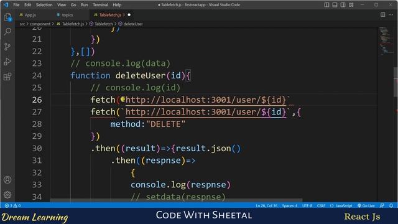Open the Run menu
This screenshot has height=224, width=398.
(x=85, y=5)
